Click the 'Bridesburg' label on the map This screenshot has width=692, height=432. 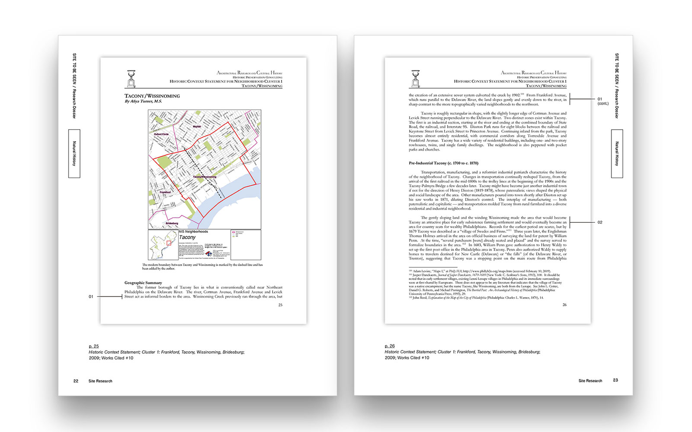(172, 223)
